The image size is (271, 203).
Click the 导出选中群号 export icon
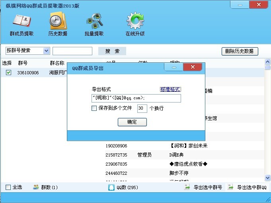(x=187, y=187)
